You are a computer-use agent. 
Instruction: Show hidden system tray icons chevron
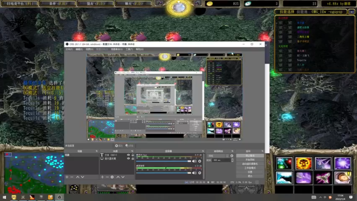click(320, 197)
